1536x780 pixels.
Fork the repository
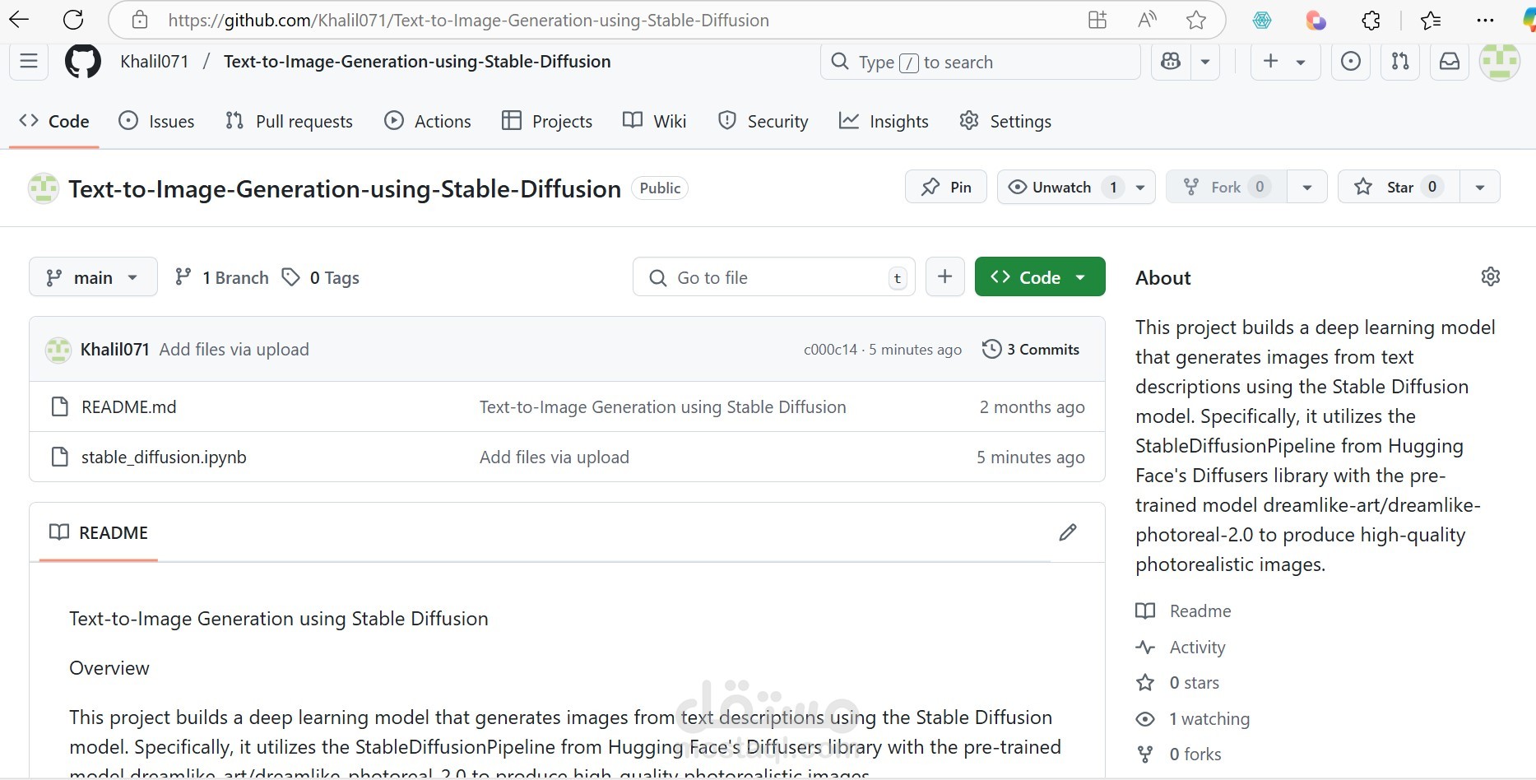coord(1227,188)
